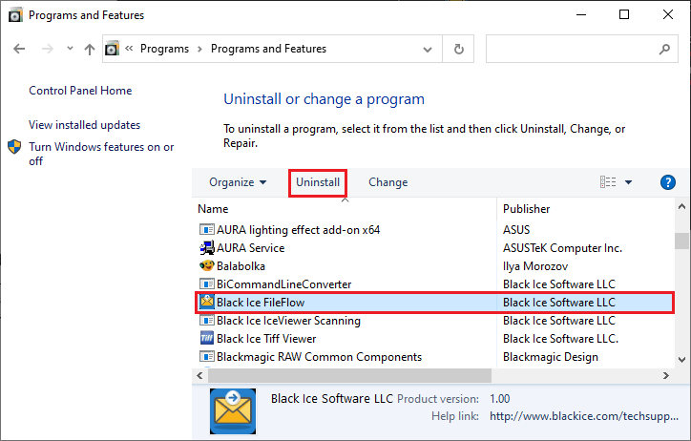Expand the address bar history dropdown
Image resolution: width=691 pixels, height=441 pixels.
point(427,50)
